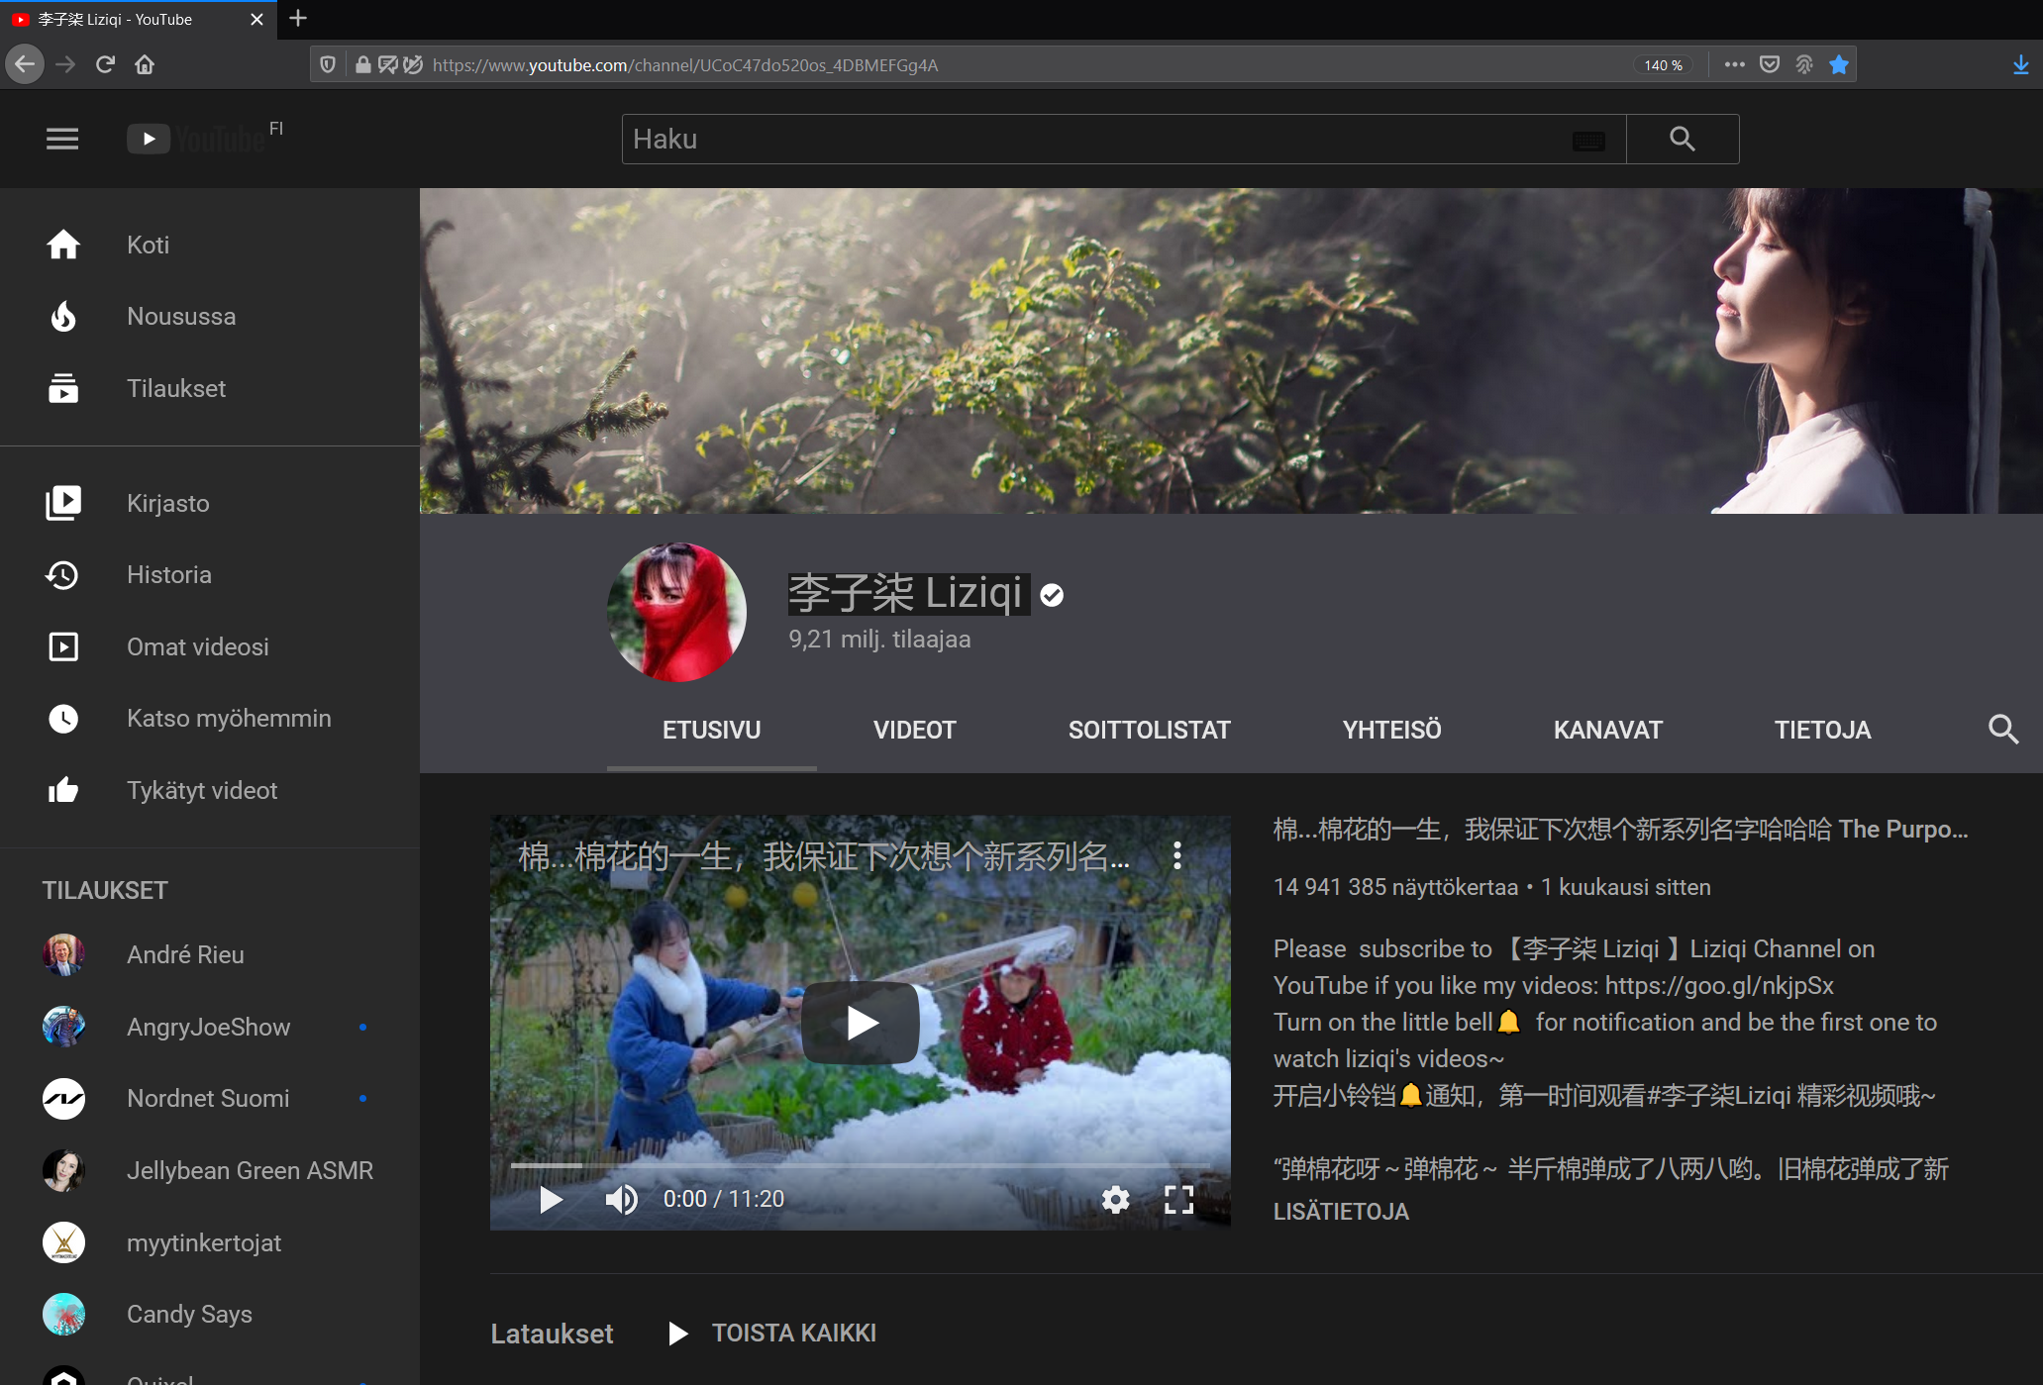
Task: Toggle Firefox bookmark star
Action: (1839, 65)
